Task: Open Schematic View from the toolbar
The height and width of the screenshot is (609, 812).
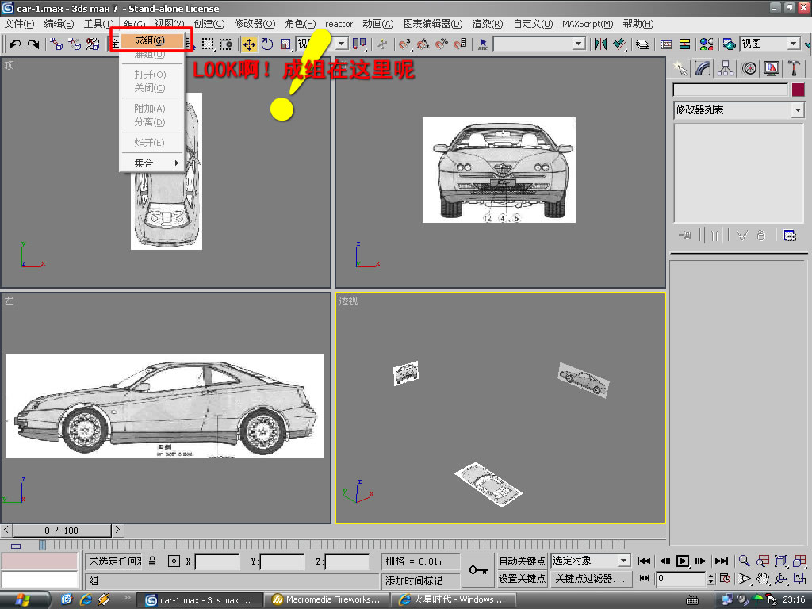Action: coord(684,44)
